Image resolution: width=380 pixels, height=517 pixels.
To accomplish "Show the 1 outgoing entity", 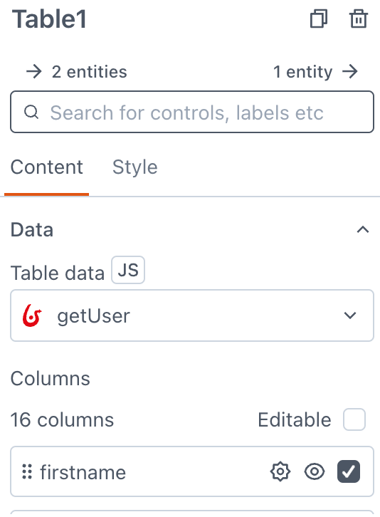I will (316, 71).
